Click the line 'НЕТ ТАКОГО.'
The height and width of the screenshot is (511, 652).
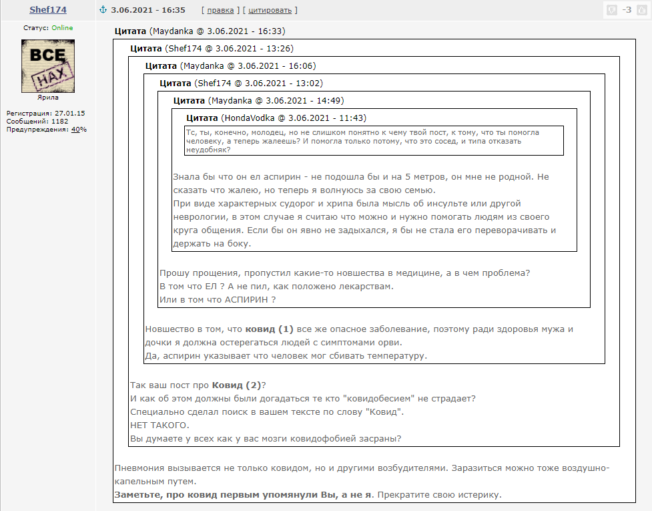pyautogui.click(x=159, y=425)
